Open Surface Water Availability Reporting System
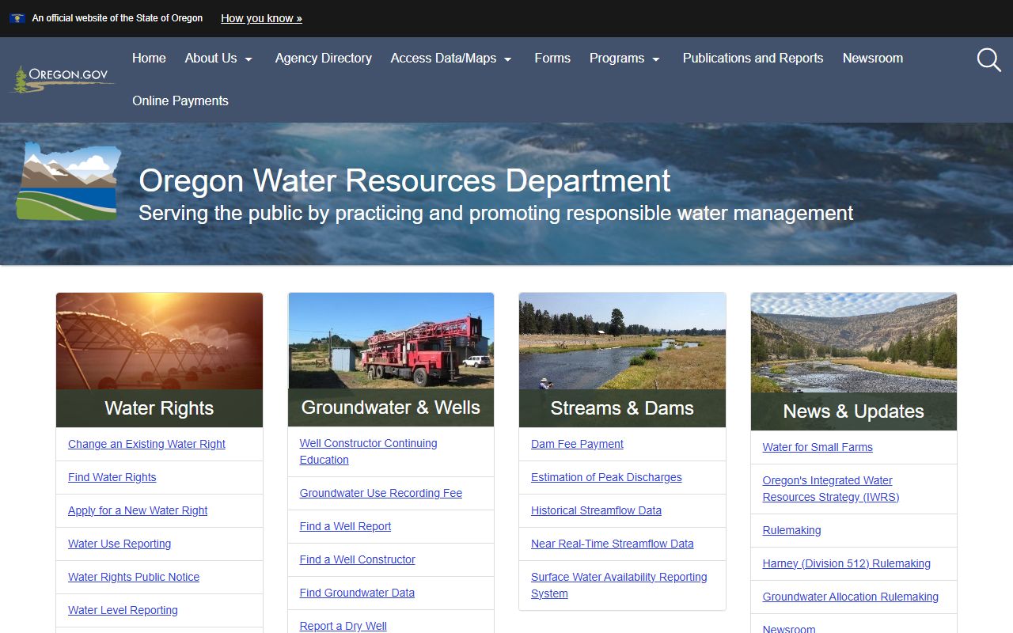This screenshot has height=633, width=1013. [x=619, y=586]
